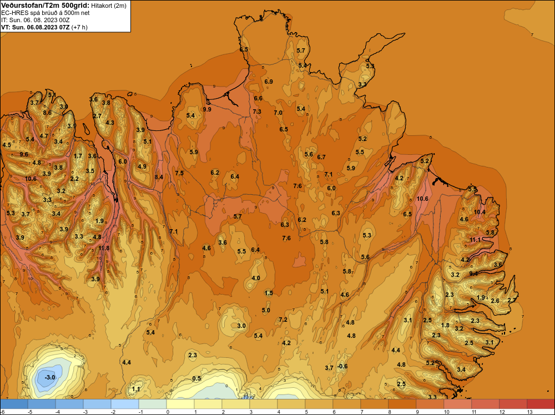Click the 'Veðurstofan/T2m 500grid:' title text
555x415 pixels.
46,6
